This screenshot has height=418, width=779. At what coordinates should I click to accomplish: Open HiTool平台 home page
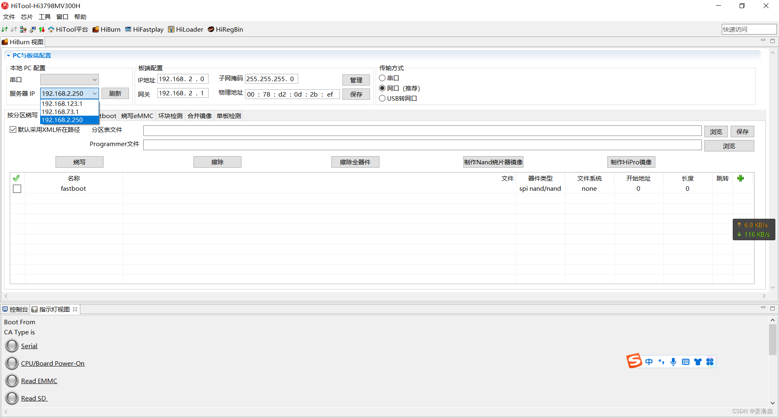click(x=68, y=29)
